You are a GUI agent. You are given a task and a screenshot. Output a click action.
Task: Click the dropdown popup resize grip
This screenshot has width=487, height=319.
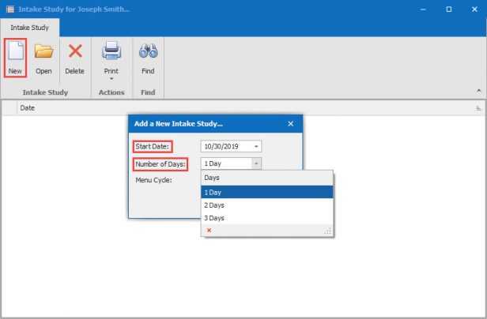pyautogui.click(x=327, y=231)
